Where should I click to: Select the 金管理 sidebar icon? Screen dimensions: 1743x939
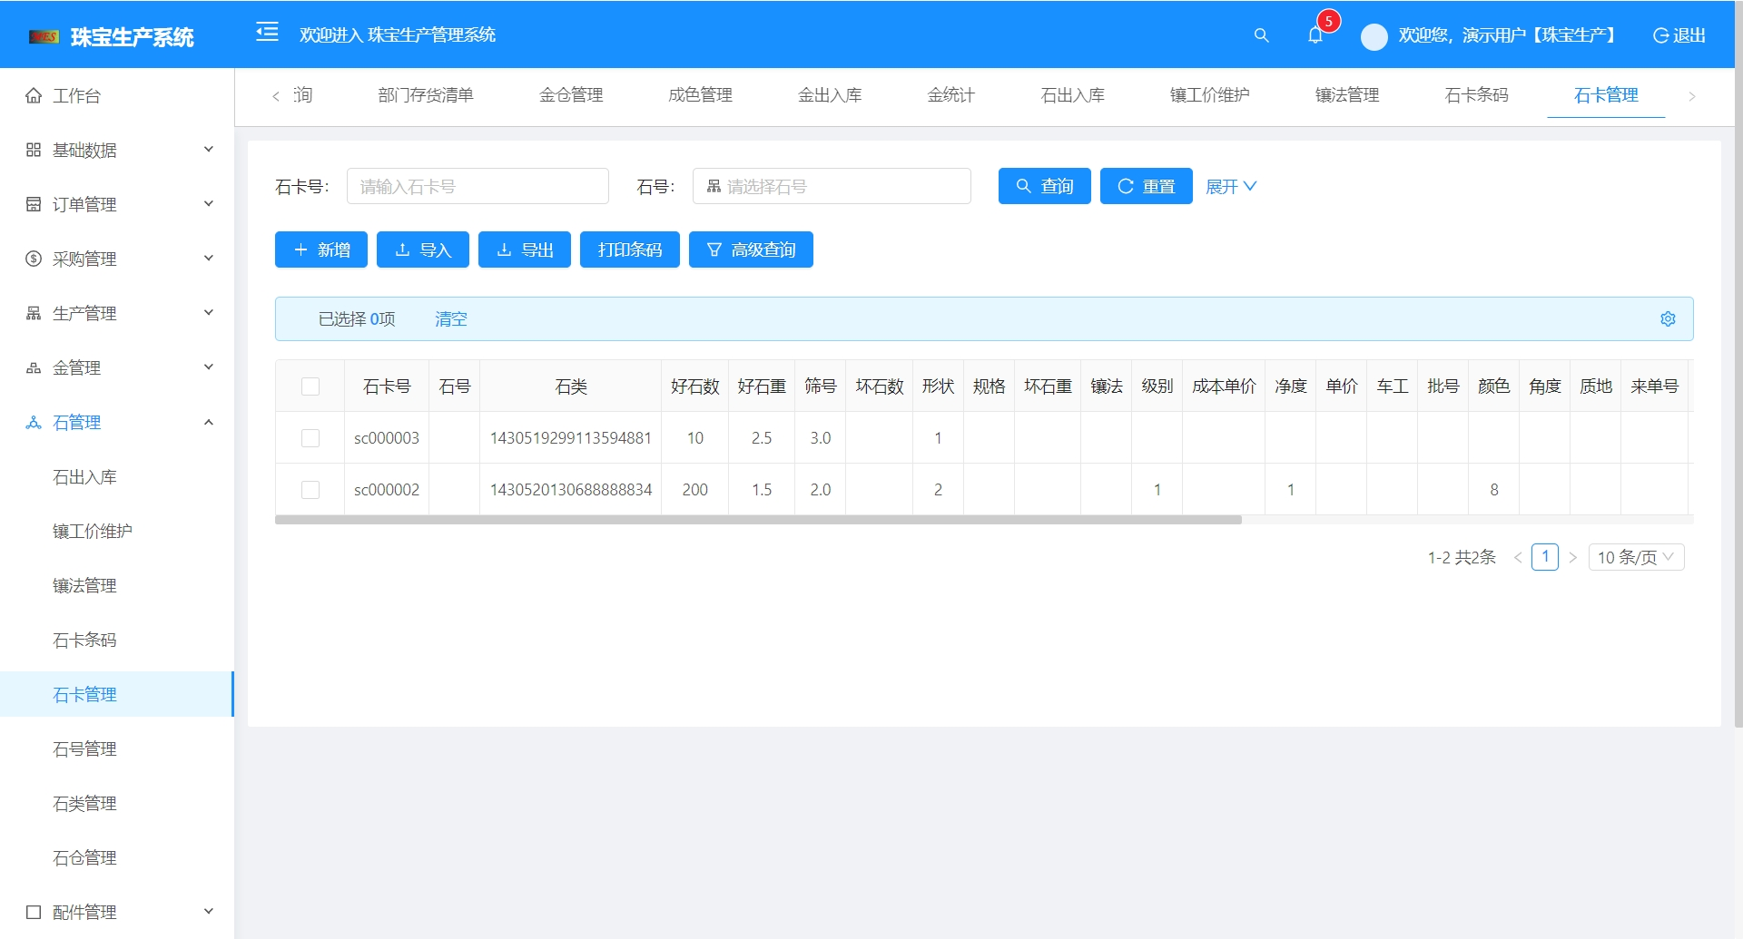coord(32,367)
